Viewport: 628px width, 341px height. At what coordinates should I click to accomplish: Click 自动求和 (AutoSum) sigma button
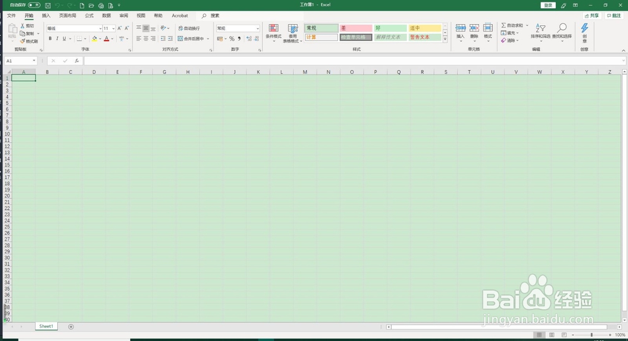point(512,25)
